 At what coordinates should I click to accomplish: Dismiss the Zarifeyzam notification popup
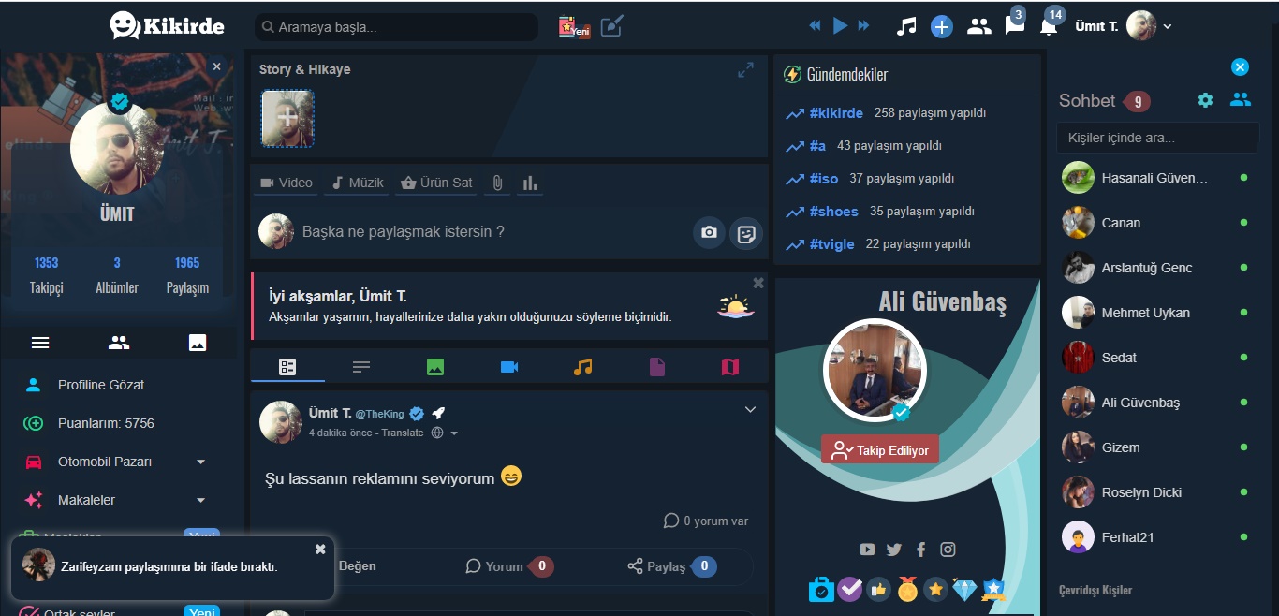coord(320,549)
